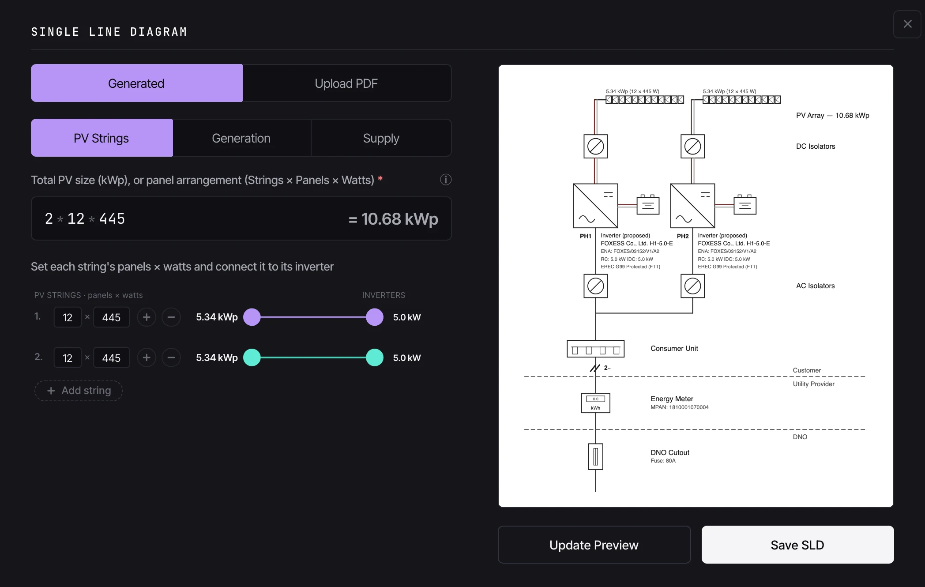This screenshot has width=925, height=587.
Task: Click the 'MPAN: 1810001070004' label
Action: (680, 407)
